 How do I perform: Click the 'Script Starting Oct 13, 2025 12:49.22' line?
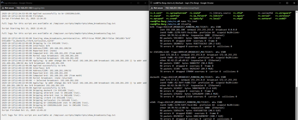coord(24,28)
